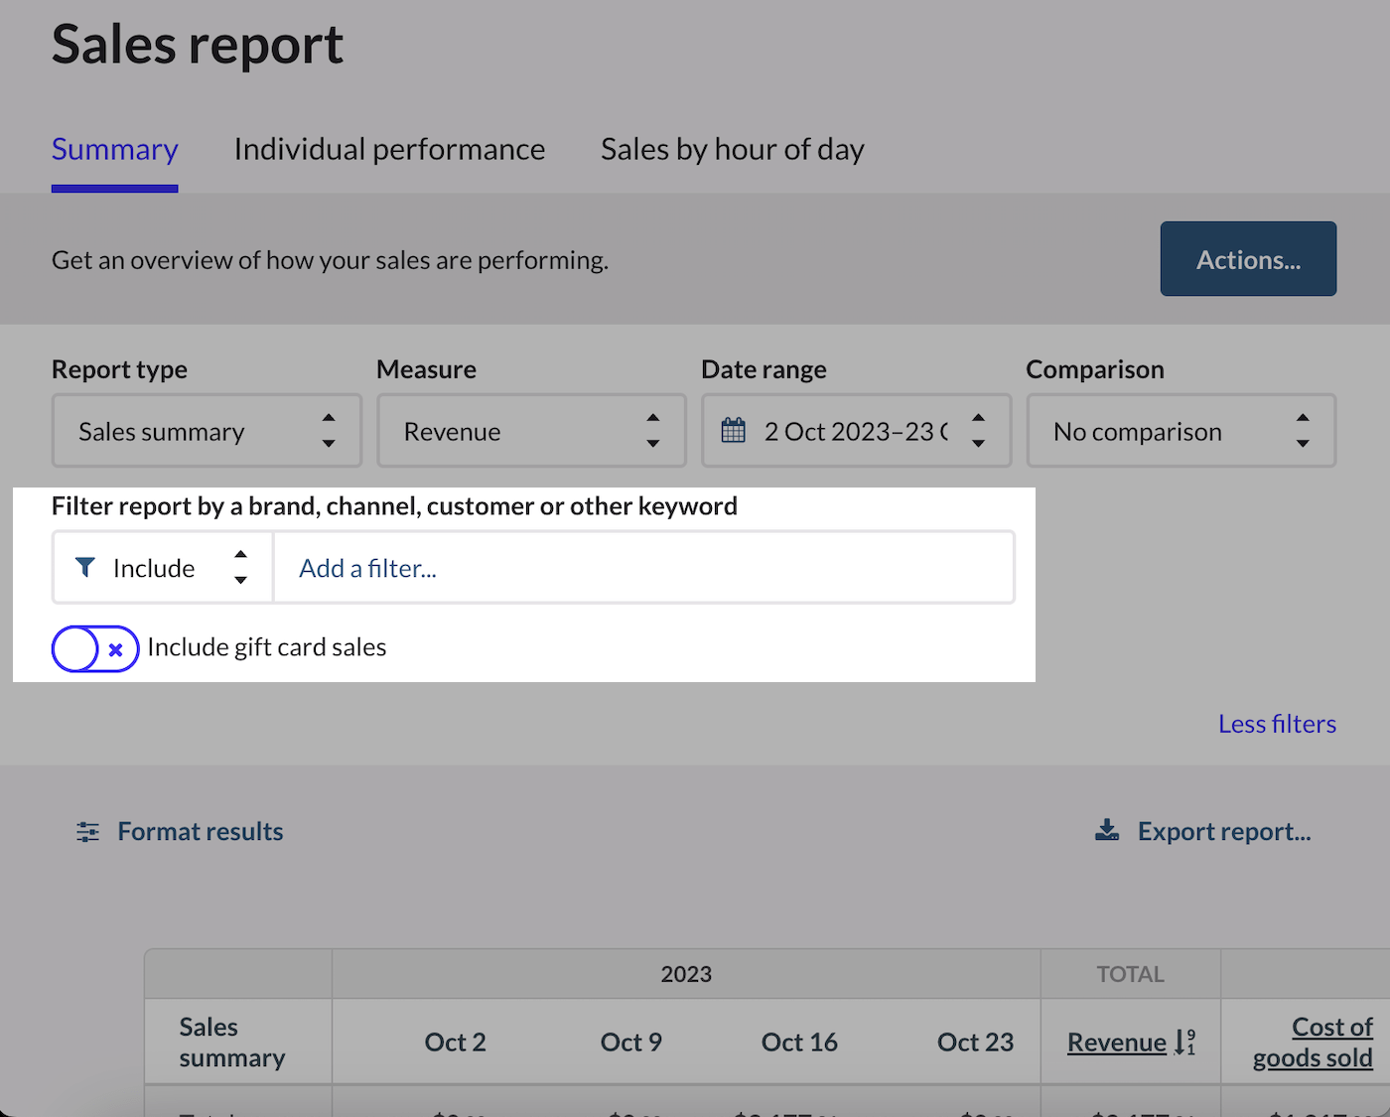Viewport: 1390px width, 1117px height.
Task: Click the Export report control
Action: click(1223, 831)
